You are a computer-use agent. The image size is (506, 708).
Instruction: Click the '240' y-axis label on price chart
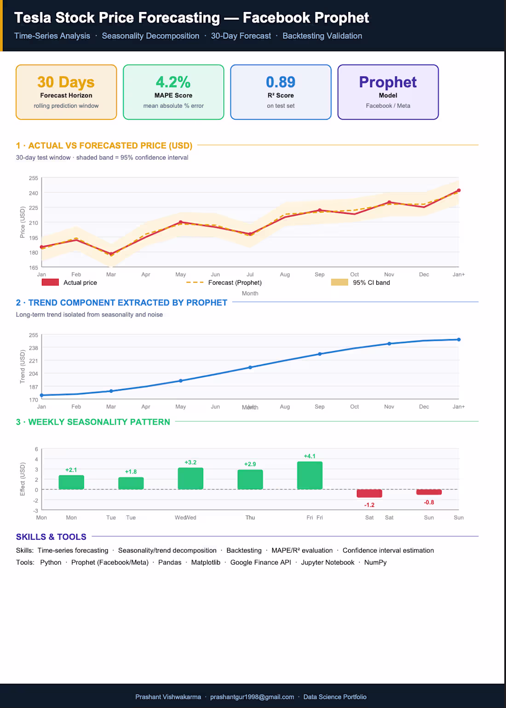pos(34,193)
